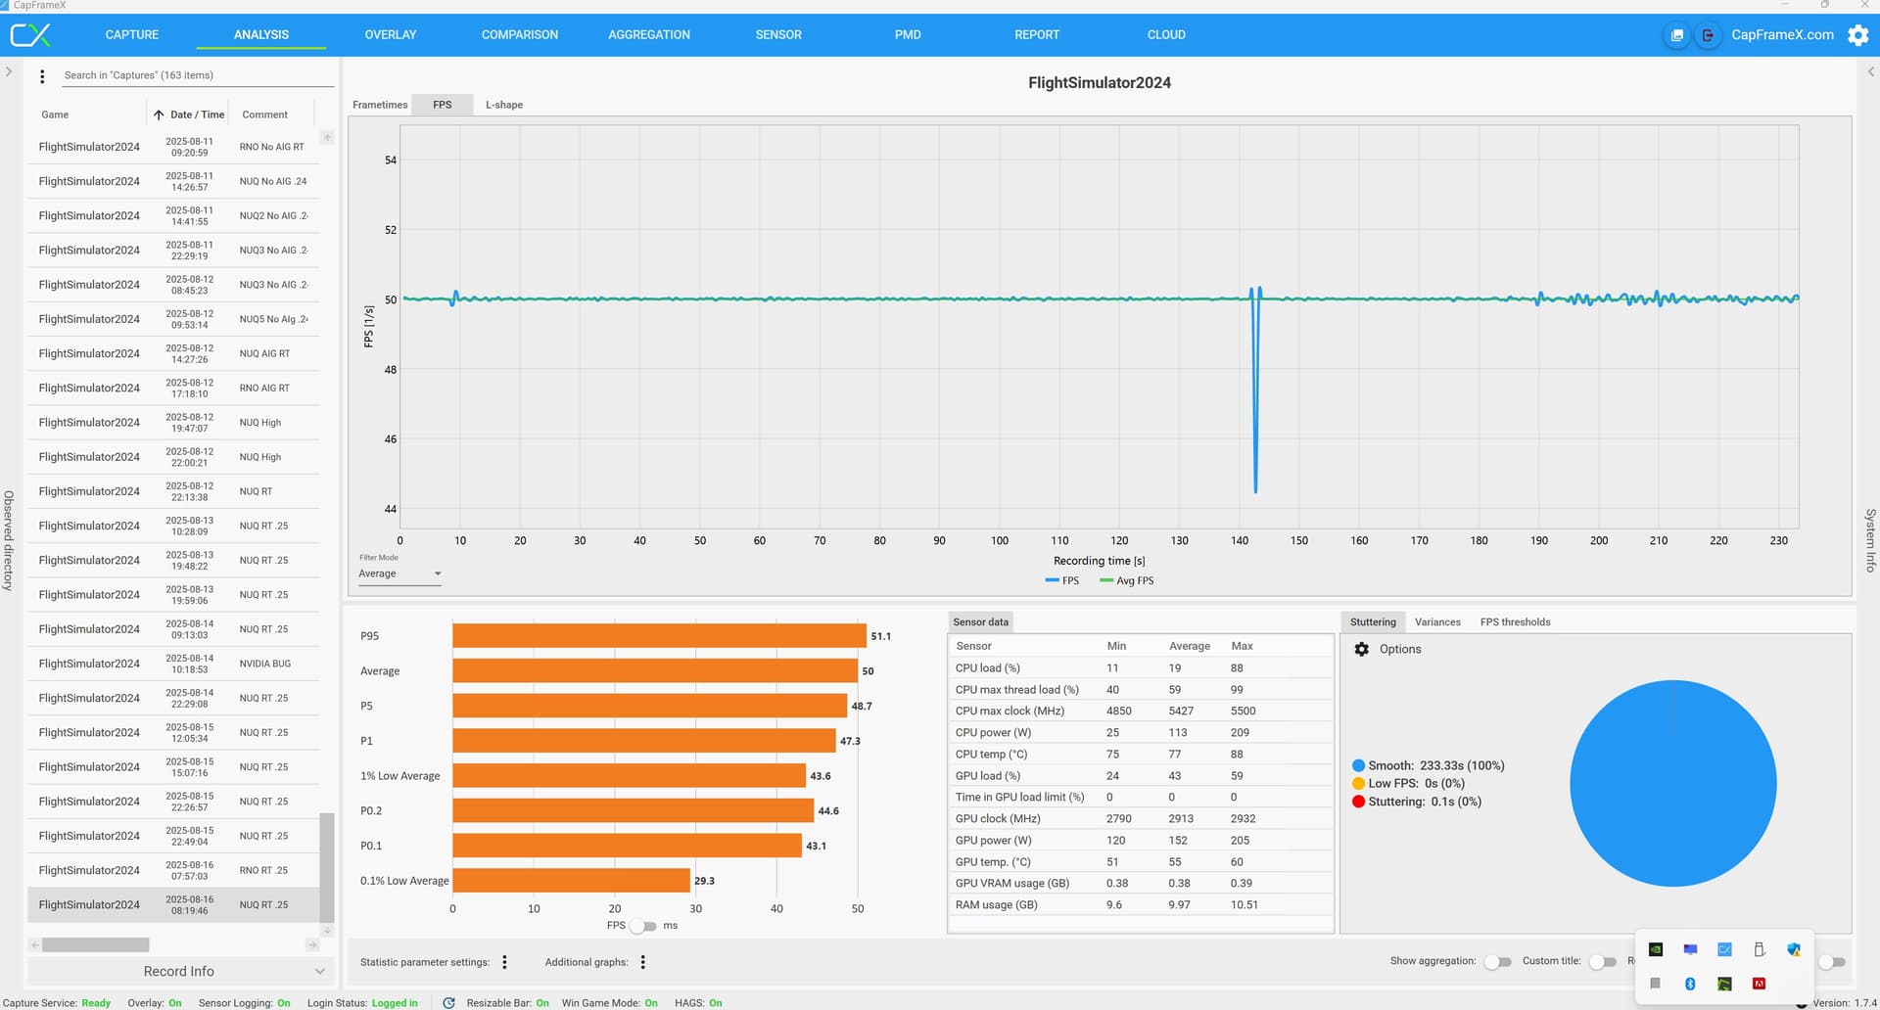Viewport: 1880px width, 1010px height.
Task: Select the capture dated 2025-08-16 07:57:03
Action: (174, 870)
